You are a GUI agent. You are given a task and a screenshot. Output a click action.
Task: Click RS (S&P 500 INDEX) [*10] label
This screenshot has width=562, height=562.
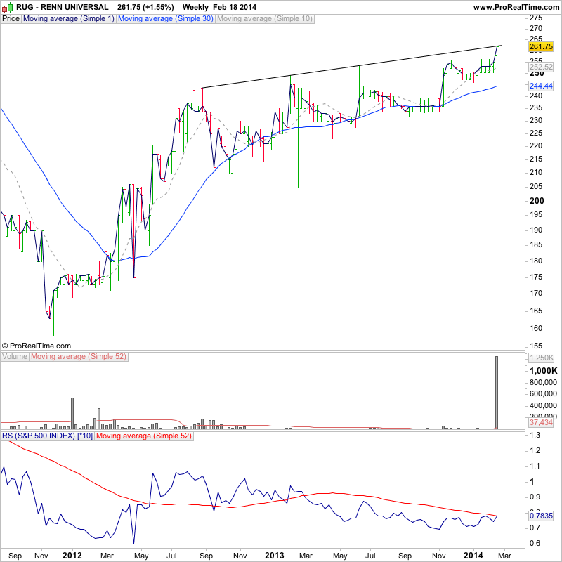click(x=47, y=436)
